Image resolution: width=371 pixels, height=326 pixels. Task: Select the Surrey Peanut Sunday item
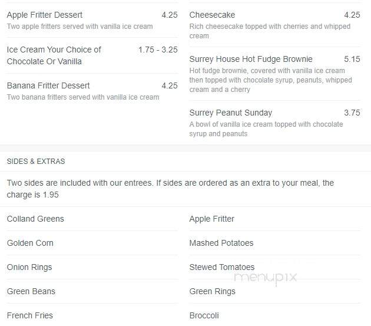click(x=274, y=123)
